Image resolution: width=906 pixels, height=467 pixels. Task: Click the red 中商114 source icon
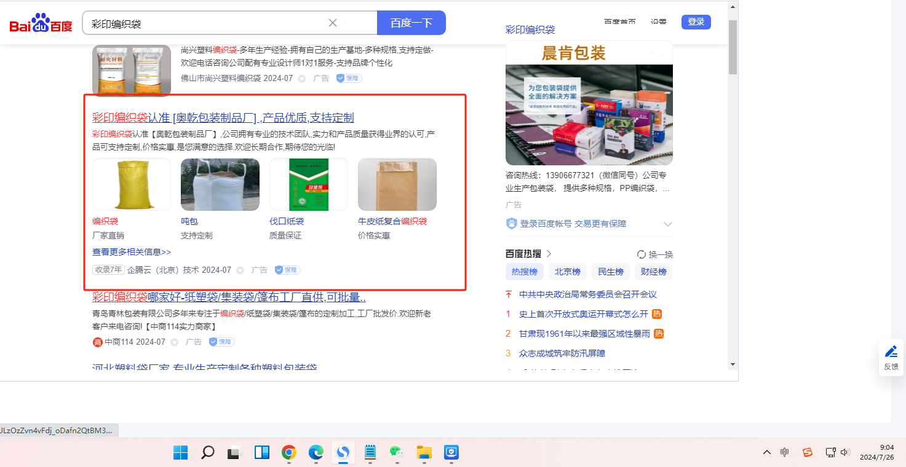(97, 342)
